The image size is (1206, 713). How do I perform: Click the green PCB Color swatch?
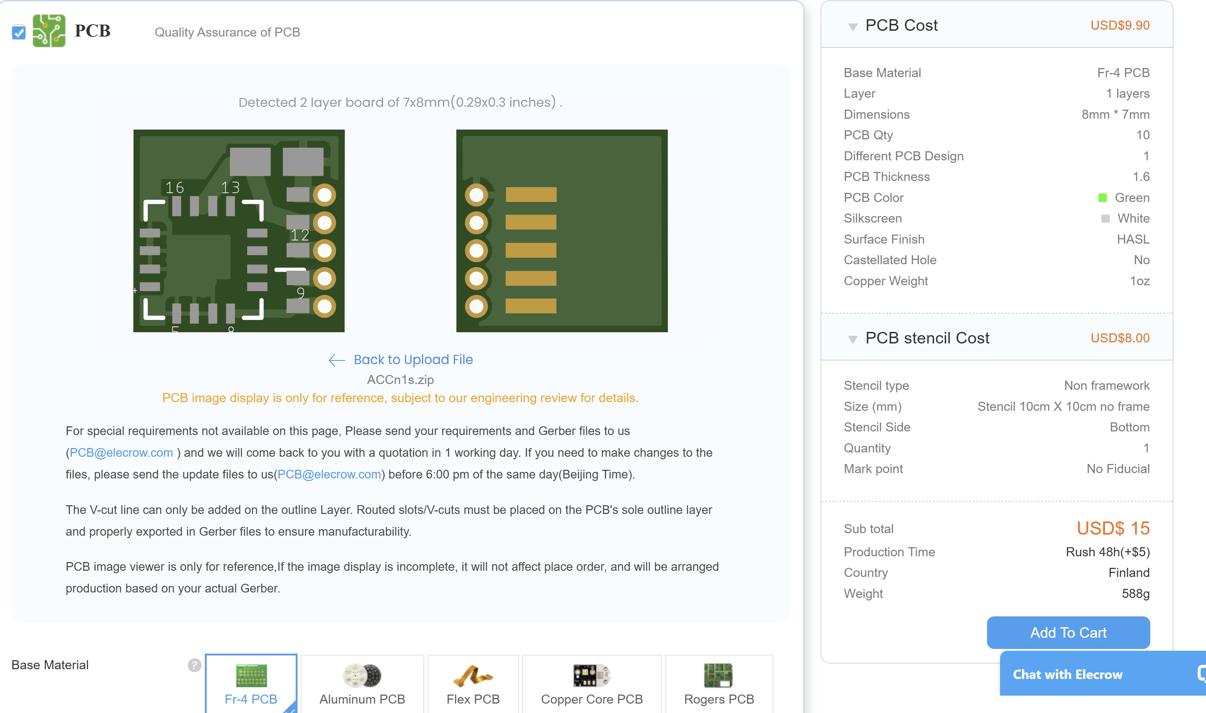pyautogui.click(x=1102, y=198)
